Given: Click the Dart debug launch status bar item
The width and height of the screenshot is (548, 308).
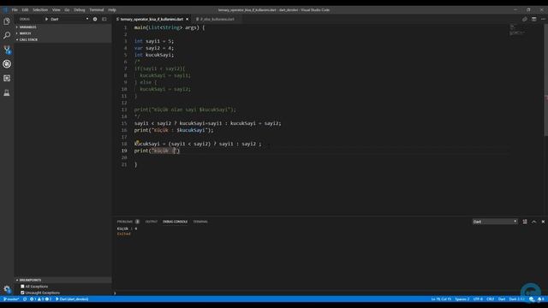Looking at the screenshot, I should click(72, 299).
